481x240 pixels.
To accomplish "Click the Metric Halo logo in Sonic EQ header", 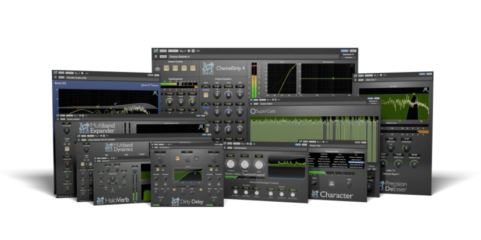I will click(x=55, y=73).
